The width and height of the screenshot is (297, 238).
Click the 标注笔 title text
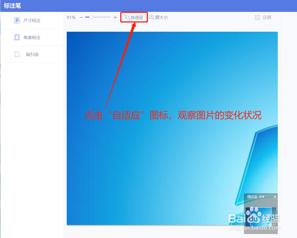12,6
